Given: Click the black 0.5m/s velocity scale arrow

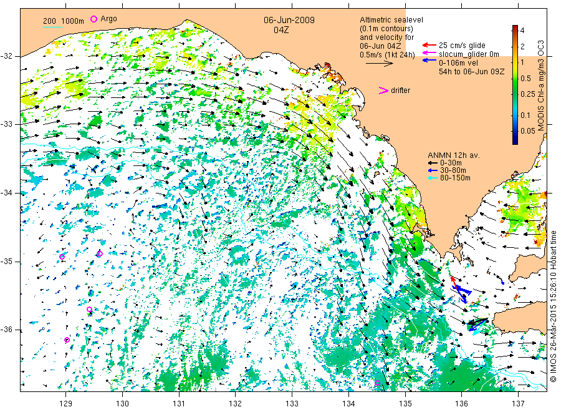Looking at the screenshot, I should [379, 64].
